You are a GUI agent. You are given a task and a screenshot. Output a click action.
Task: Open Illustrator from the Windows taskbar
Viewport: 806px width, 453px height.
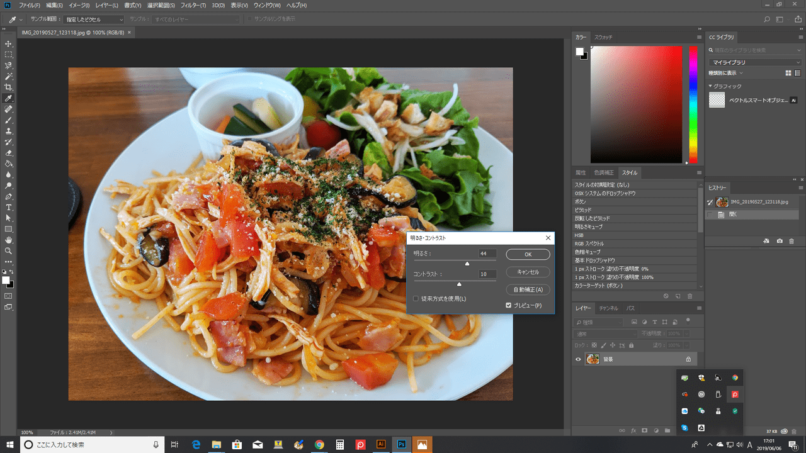point(380,444)
